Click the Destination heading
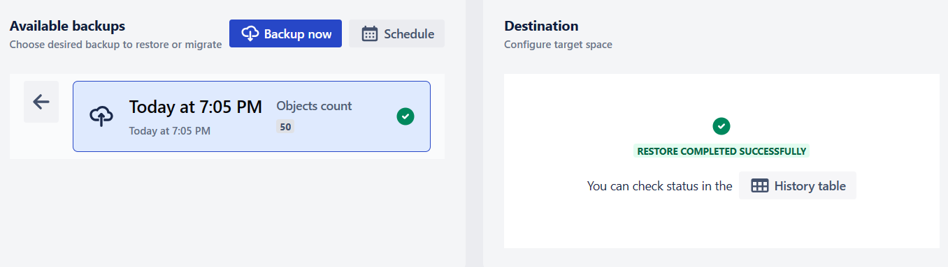Viewport: 948px width, 267px height. click(x=541, y=26)
